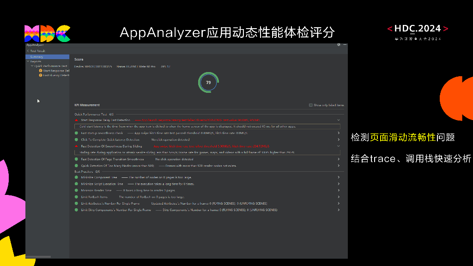473x266 pixels.
Task: Click the hide-panel icon in the panel corner
Action: (x=344, y=45)
